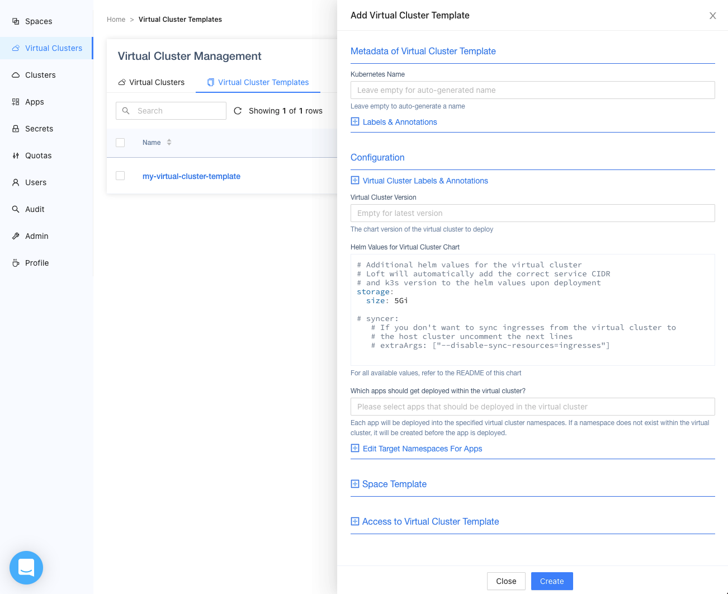The image size is (728, 594).
Task: Open the chat support widget
Action: pos(26,568)
